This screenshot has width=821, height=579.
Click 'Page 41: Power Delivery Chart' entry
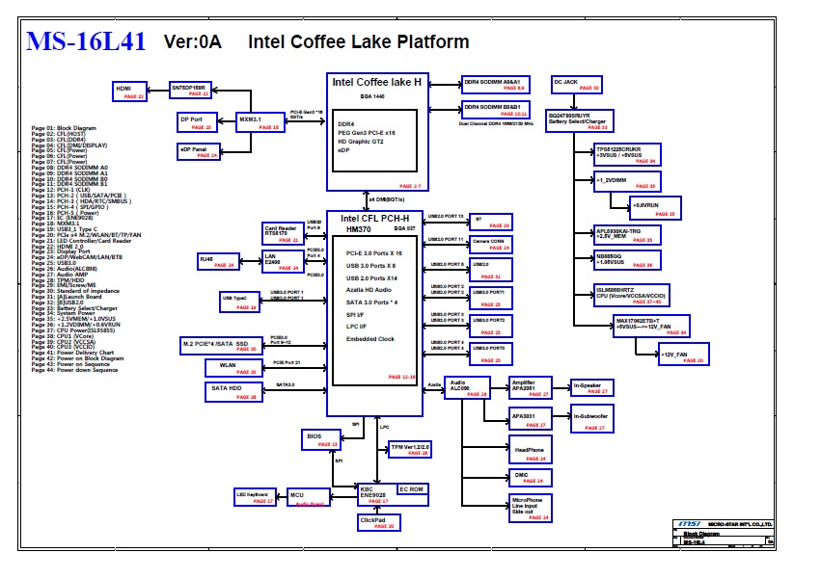tap(72, 353)
